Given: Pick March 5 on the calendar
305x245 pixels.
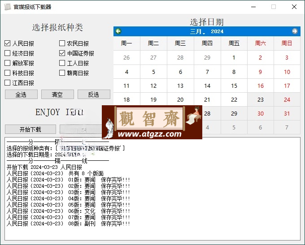Looking at the screenshot, I should pyautogui.click(x=153, y=72).
